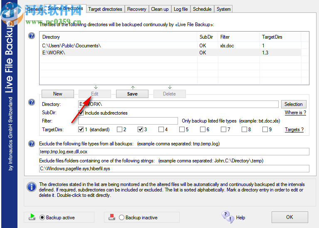Click the OK button

(x=290, y=217)
